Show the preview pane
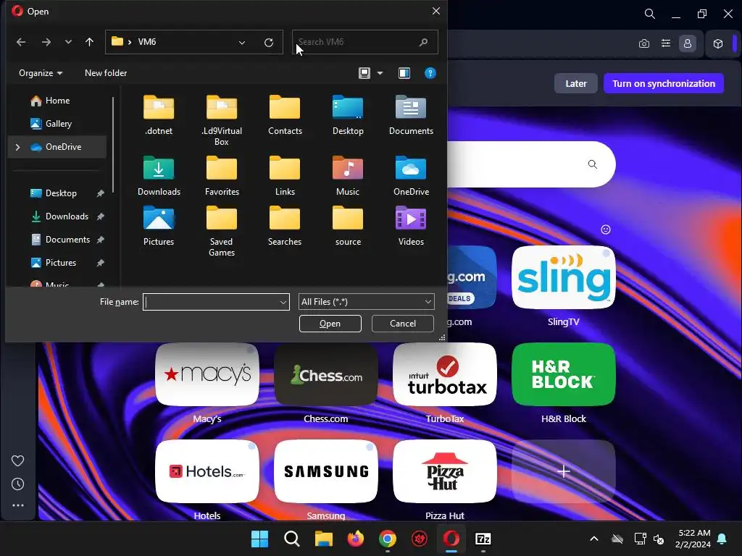 [x=404, y=73]
